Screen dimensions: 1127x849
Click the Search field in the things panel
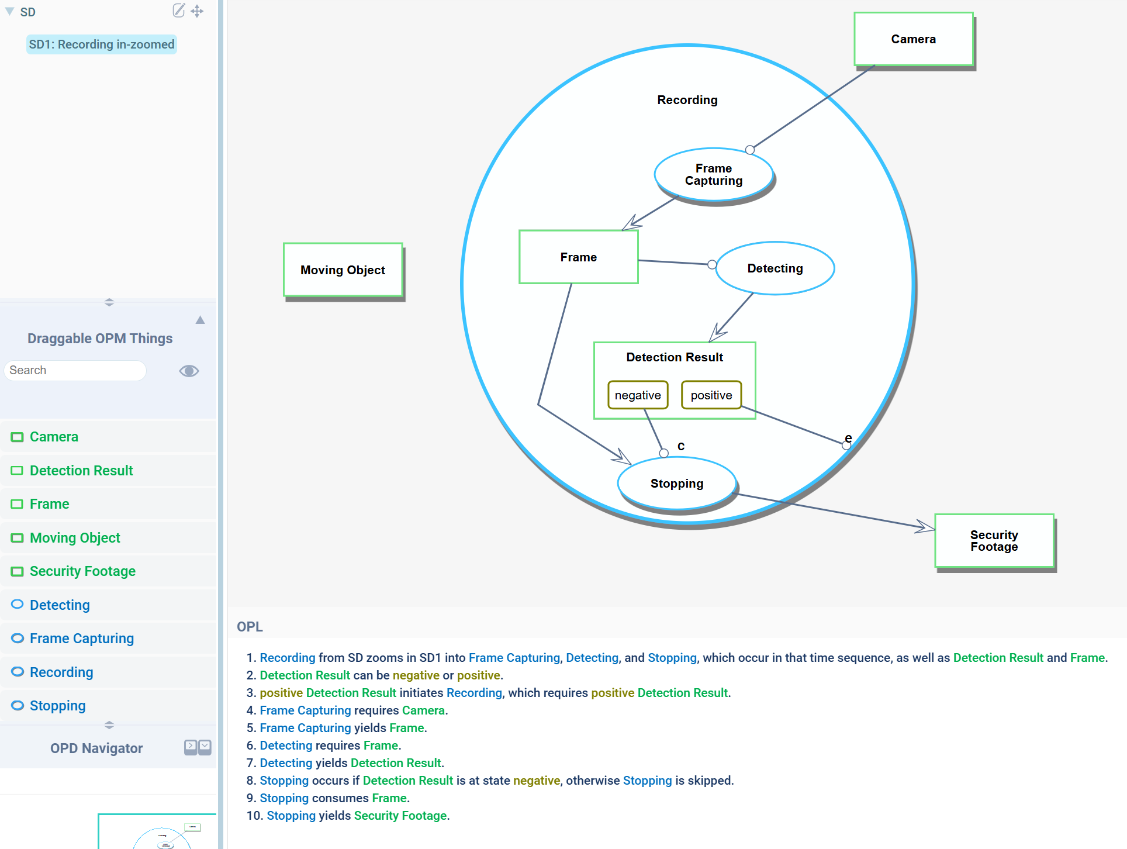(x=75, y=370)
